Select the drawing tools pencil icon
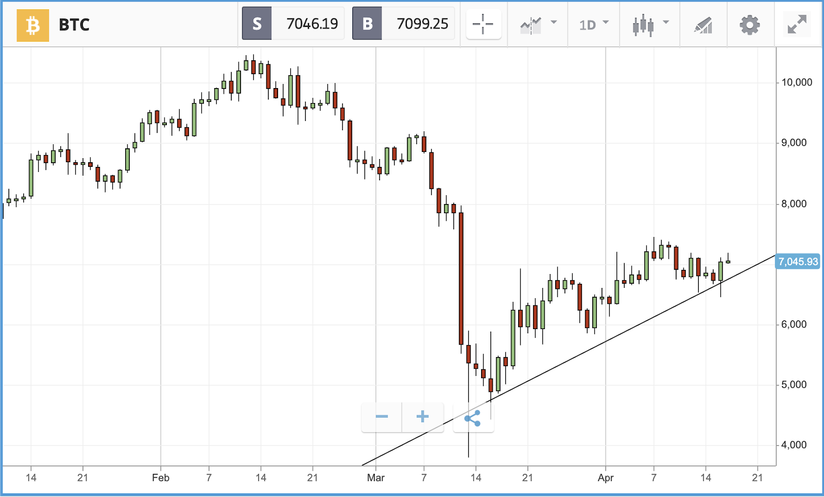Screen dimensions: 824x497 point(703,25)
